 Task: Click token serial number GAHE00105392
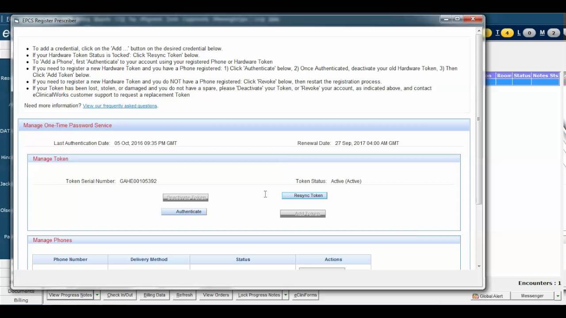tap(138, 181)
